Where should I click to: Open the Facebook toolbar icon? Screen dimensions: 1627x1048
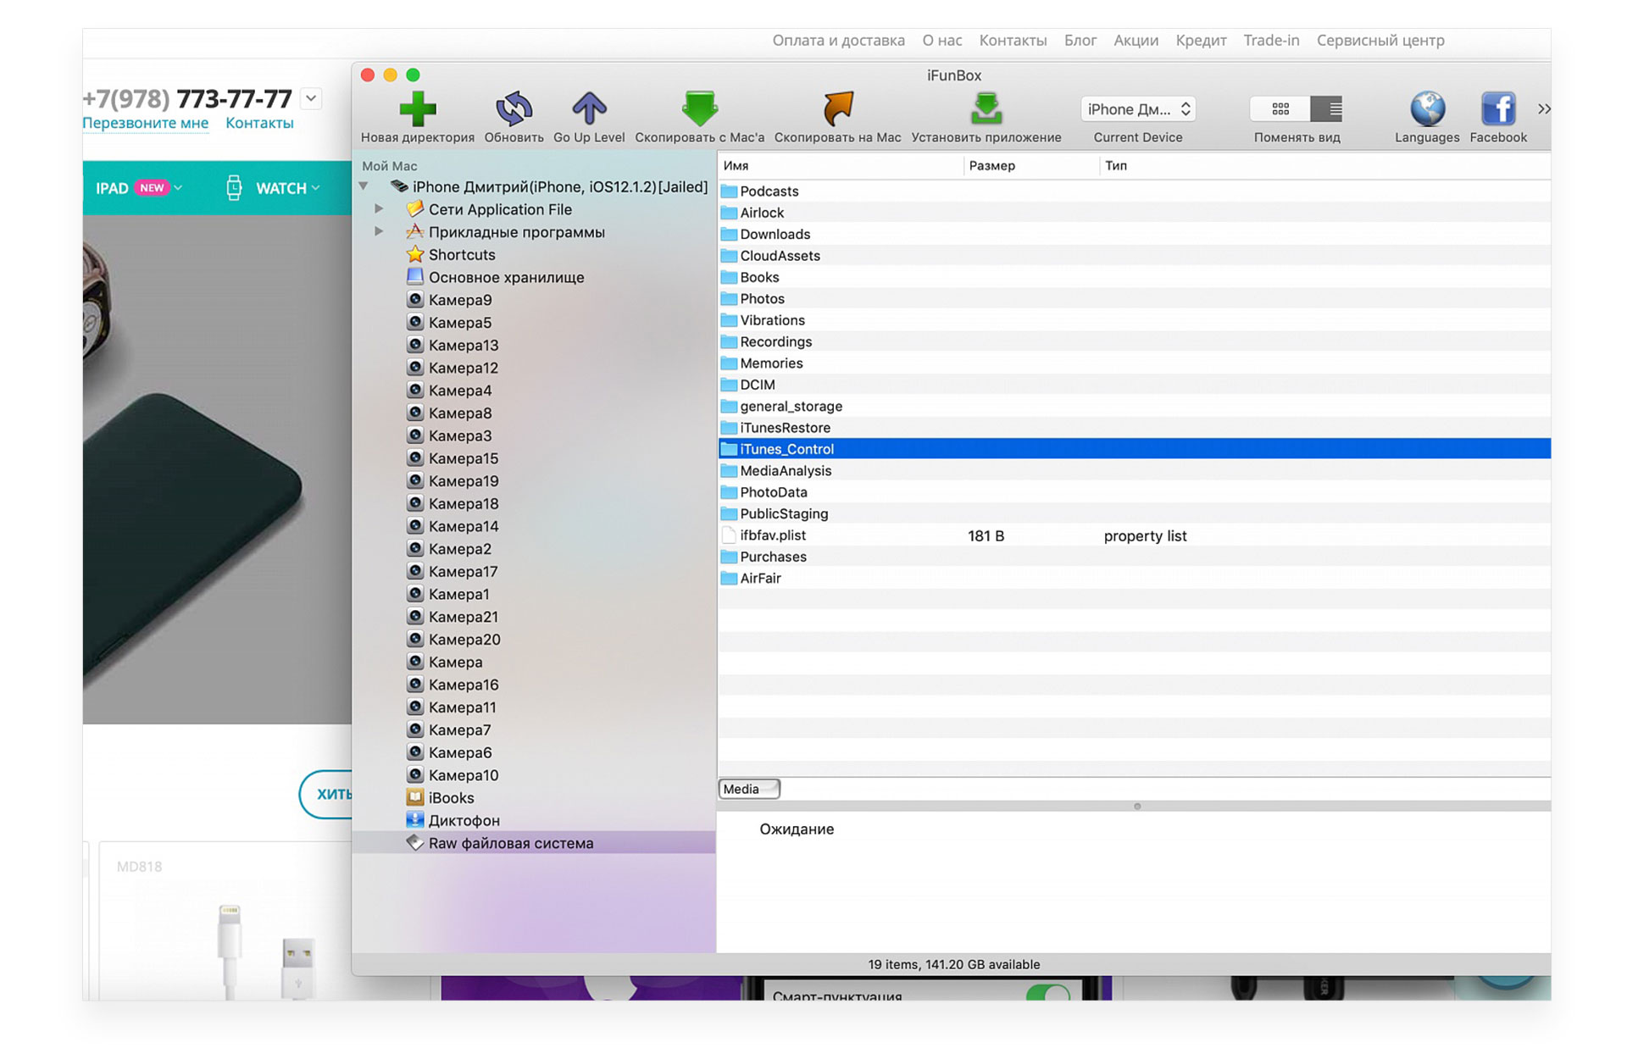(x=1498, y=108)
